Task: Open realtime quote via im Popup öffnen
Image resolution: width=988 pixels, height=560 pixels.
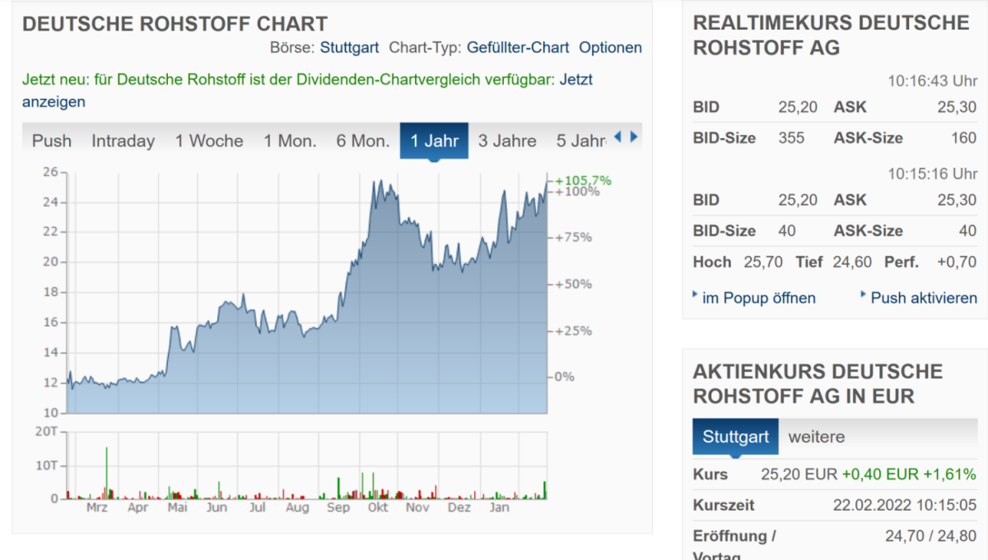Action: (758, 298)
